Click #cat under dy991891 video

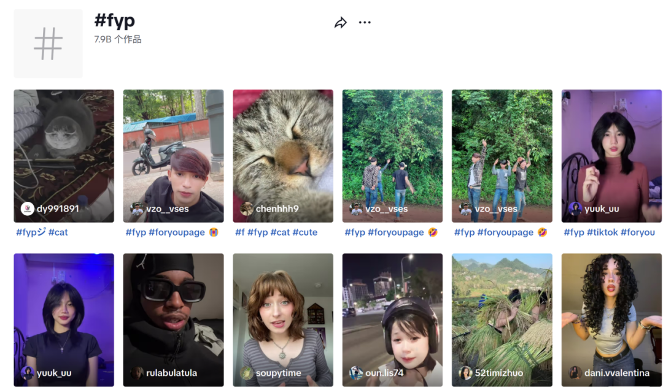(x=58, y=232)
